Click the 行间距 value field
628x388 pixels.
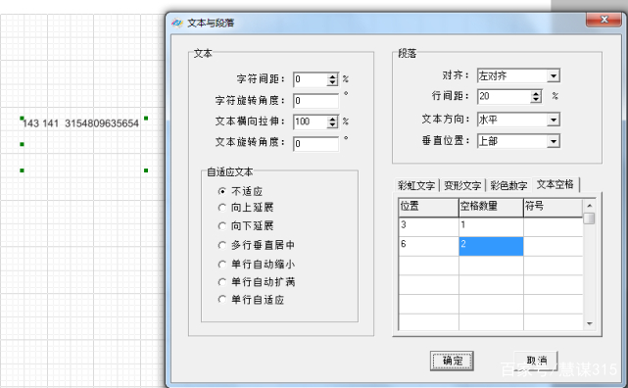coord(505,96)
